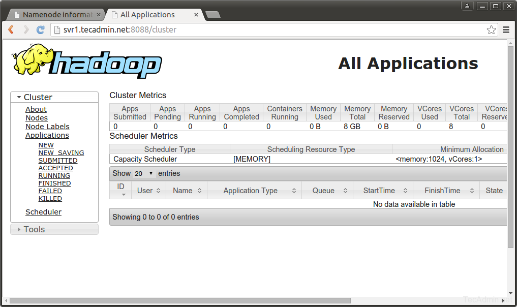
Task: Bookmark page using the star icon
Action: click(491, 30)
